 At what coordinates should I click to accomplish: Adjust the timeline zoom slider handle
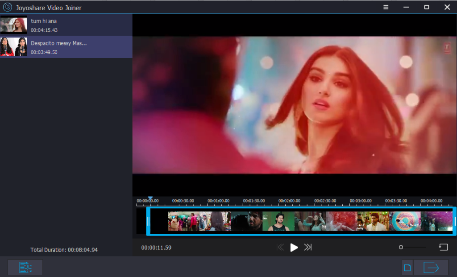pyautogui.click(x=401, y=247)
